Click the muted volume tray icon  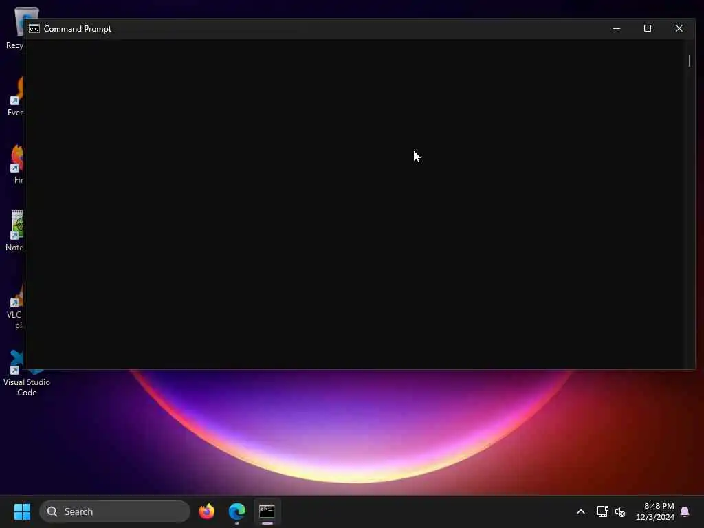620,511
